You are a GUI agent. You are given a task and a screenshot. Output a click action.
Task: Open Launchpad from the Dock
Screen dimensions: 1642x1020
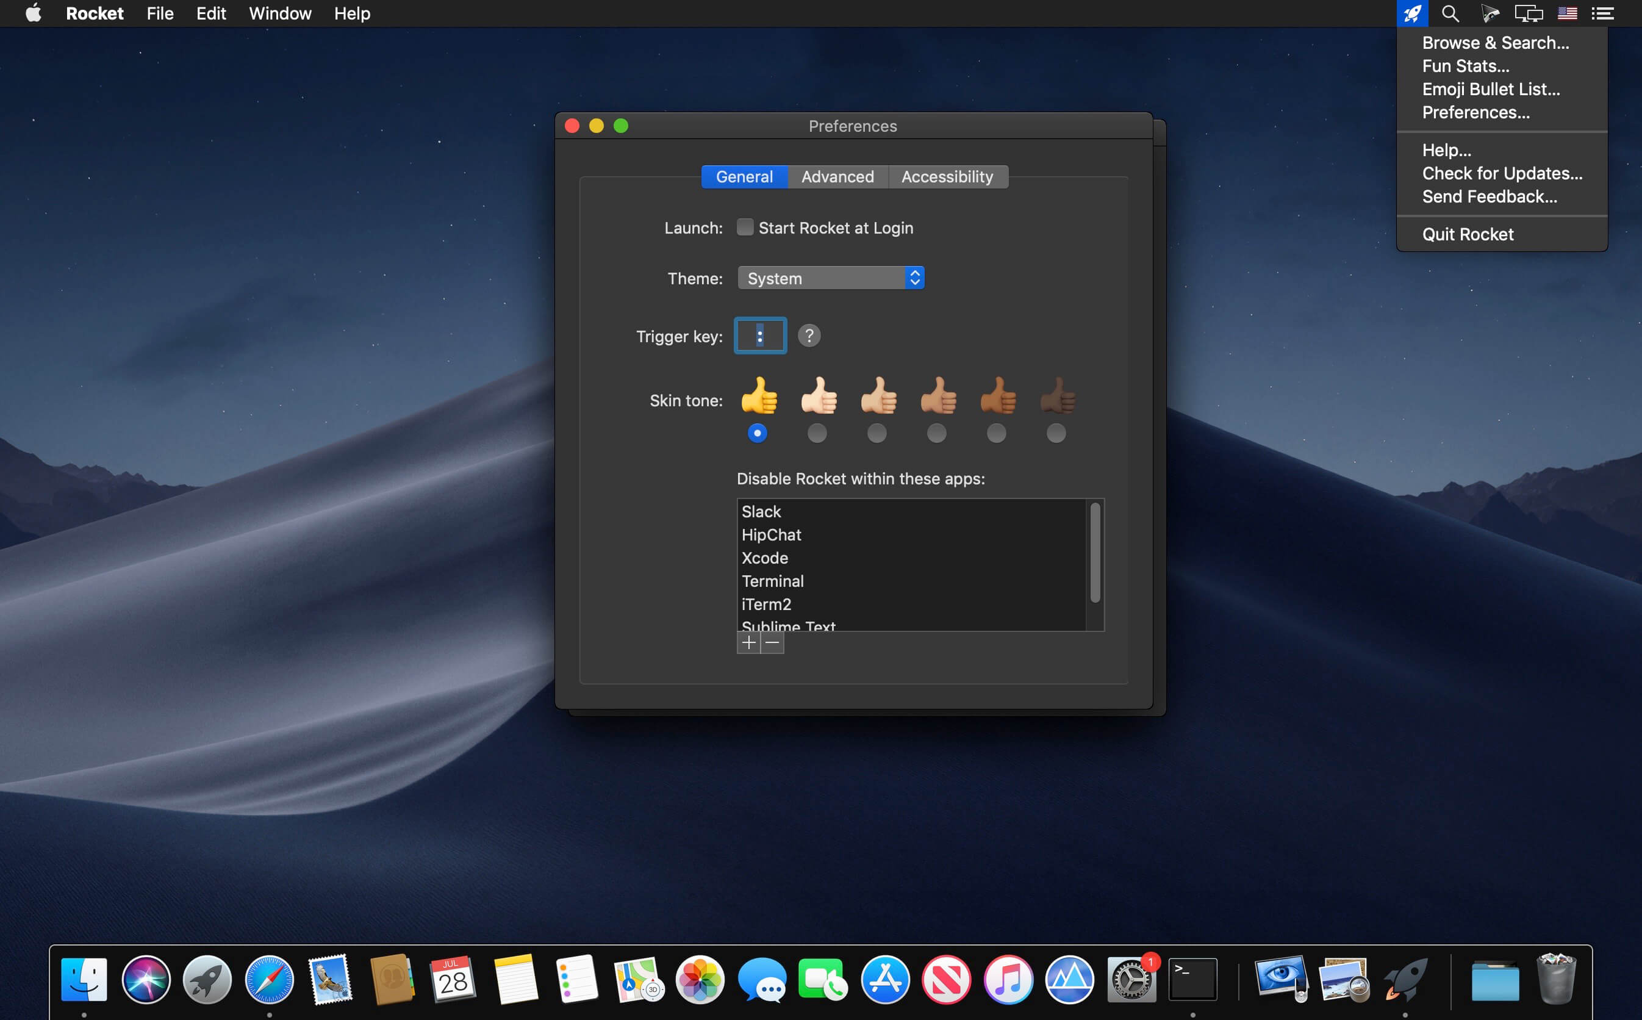pos(207,980)
